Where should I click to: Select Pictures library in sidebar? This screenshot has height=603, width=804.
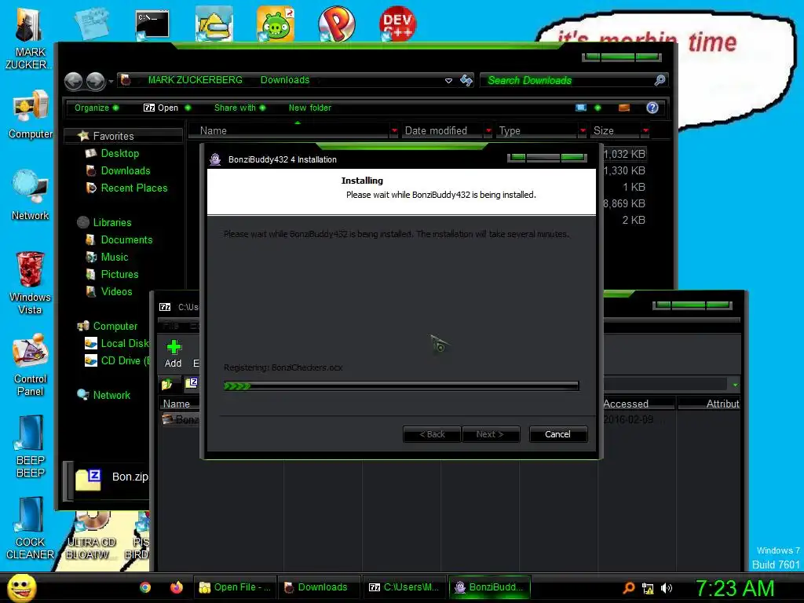pyautogui.click(x=119, y=274)
